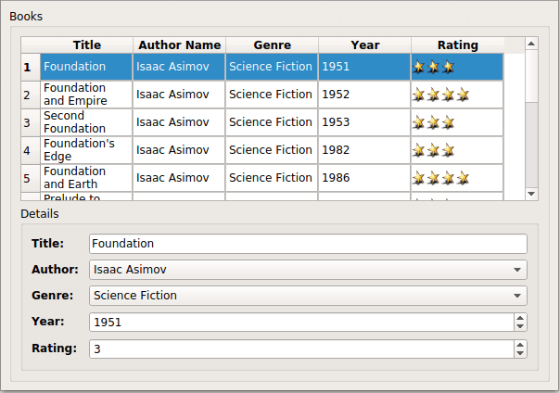Click the Title text field
Image resolution: width=560 pixels, height=393 pixels.
pos(308,244)
